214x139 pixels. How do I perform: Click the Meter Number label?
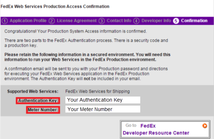coord(43,110)
